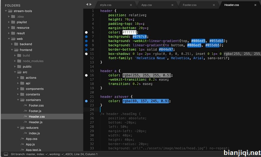Click the gutter color dot on line 9

coord(86,45)
